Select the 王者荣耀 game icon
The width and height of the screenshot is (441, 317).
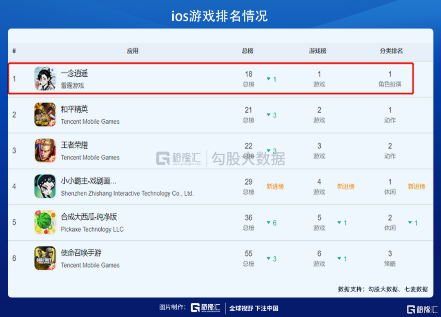pyautogui.click(x=45, y=151)
